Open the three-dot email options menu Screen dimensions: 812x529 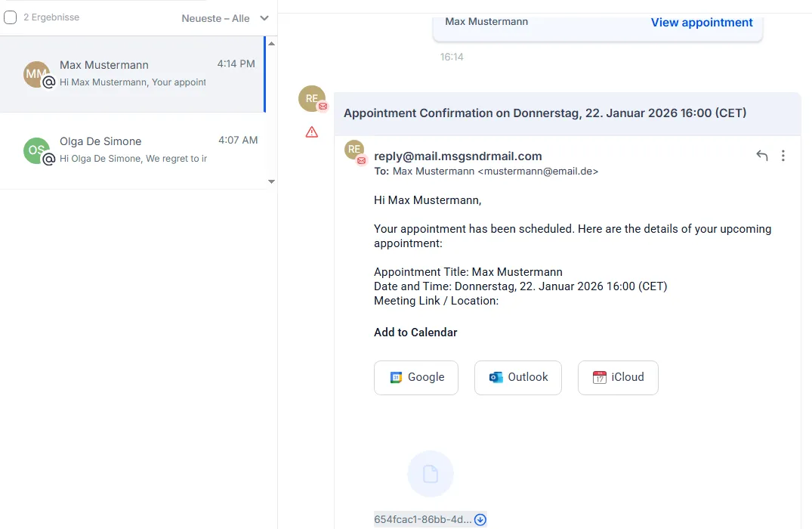pos(783,156)
